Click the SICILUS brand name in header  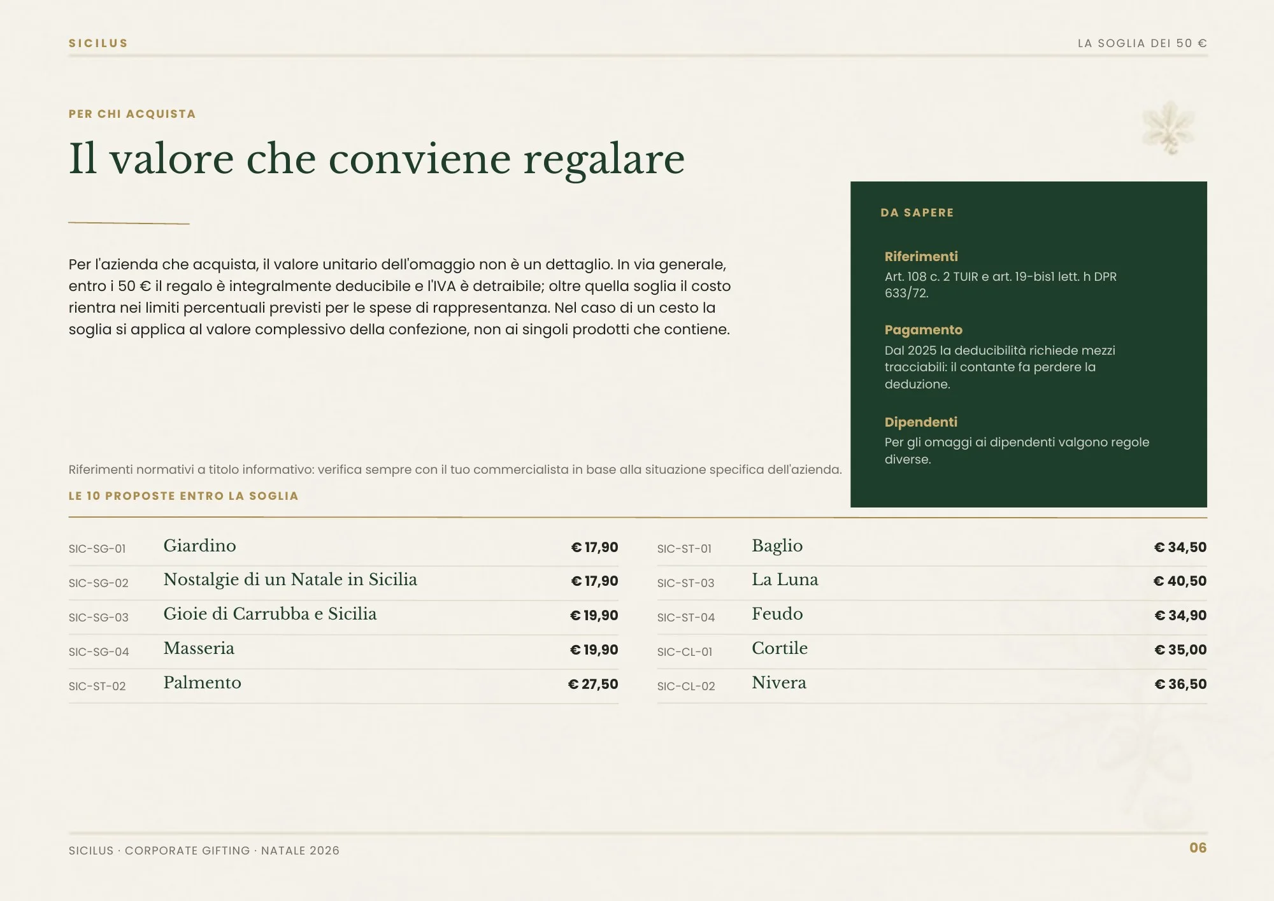(98, 43)
